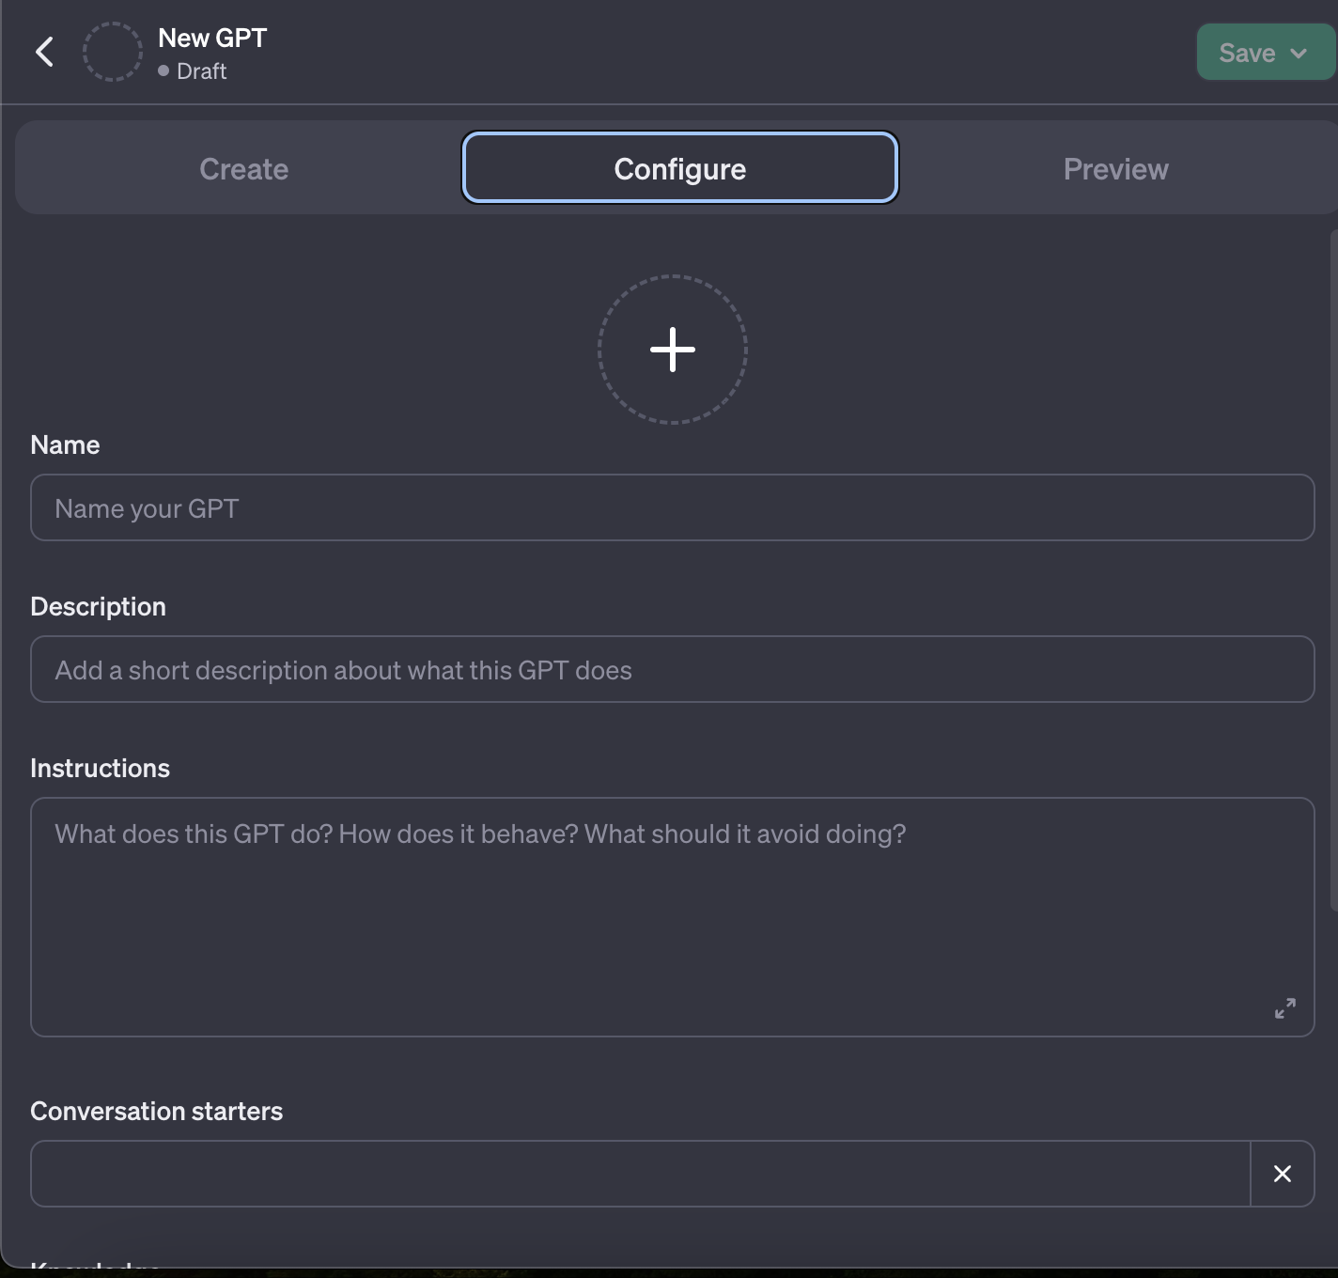Click the Description input field

(673, 669)
